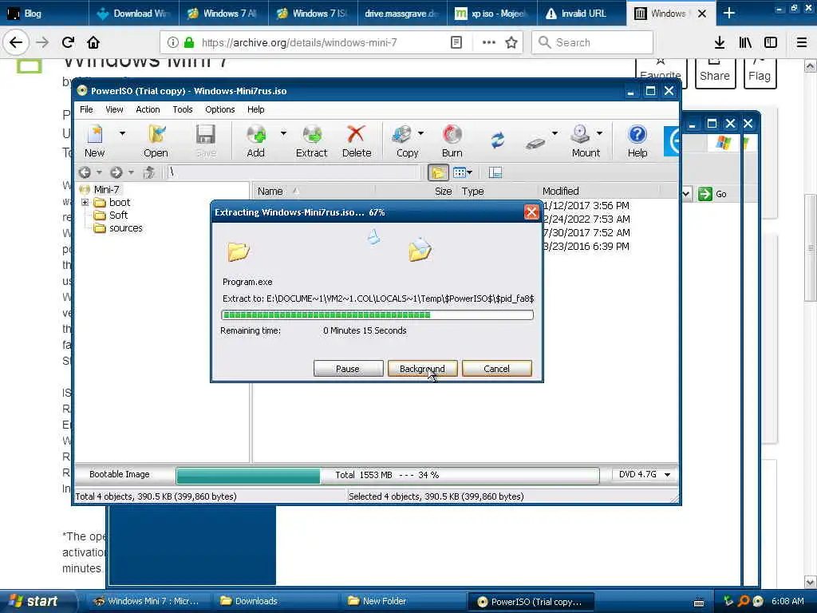Click the forward navigation arrow in PowerISO
Viewport: 817px width, 613px height.
click(116, 172)
